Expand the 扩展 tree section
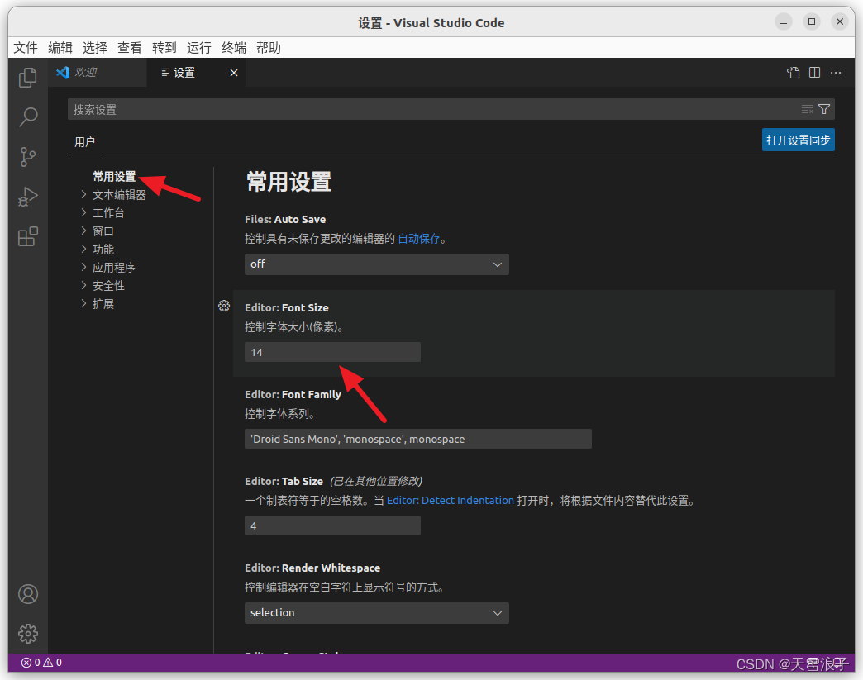Screen dimensions: 863x680 [x=83, y=303]
